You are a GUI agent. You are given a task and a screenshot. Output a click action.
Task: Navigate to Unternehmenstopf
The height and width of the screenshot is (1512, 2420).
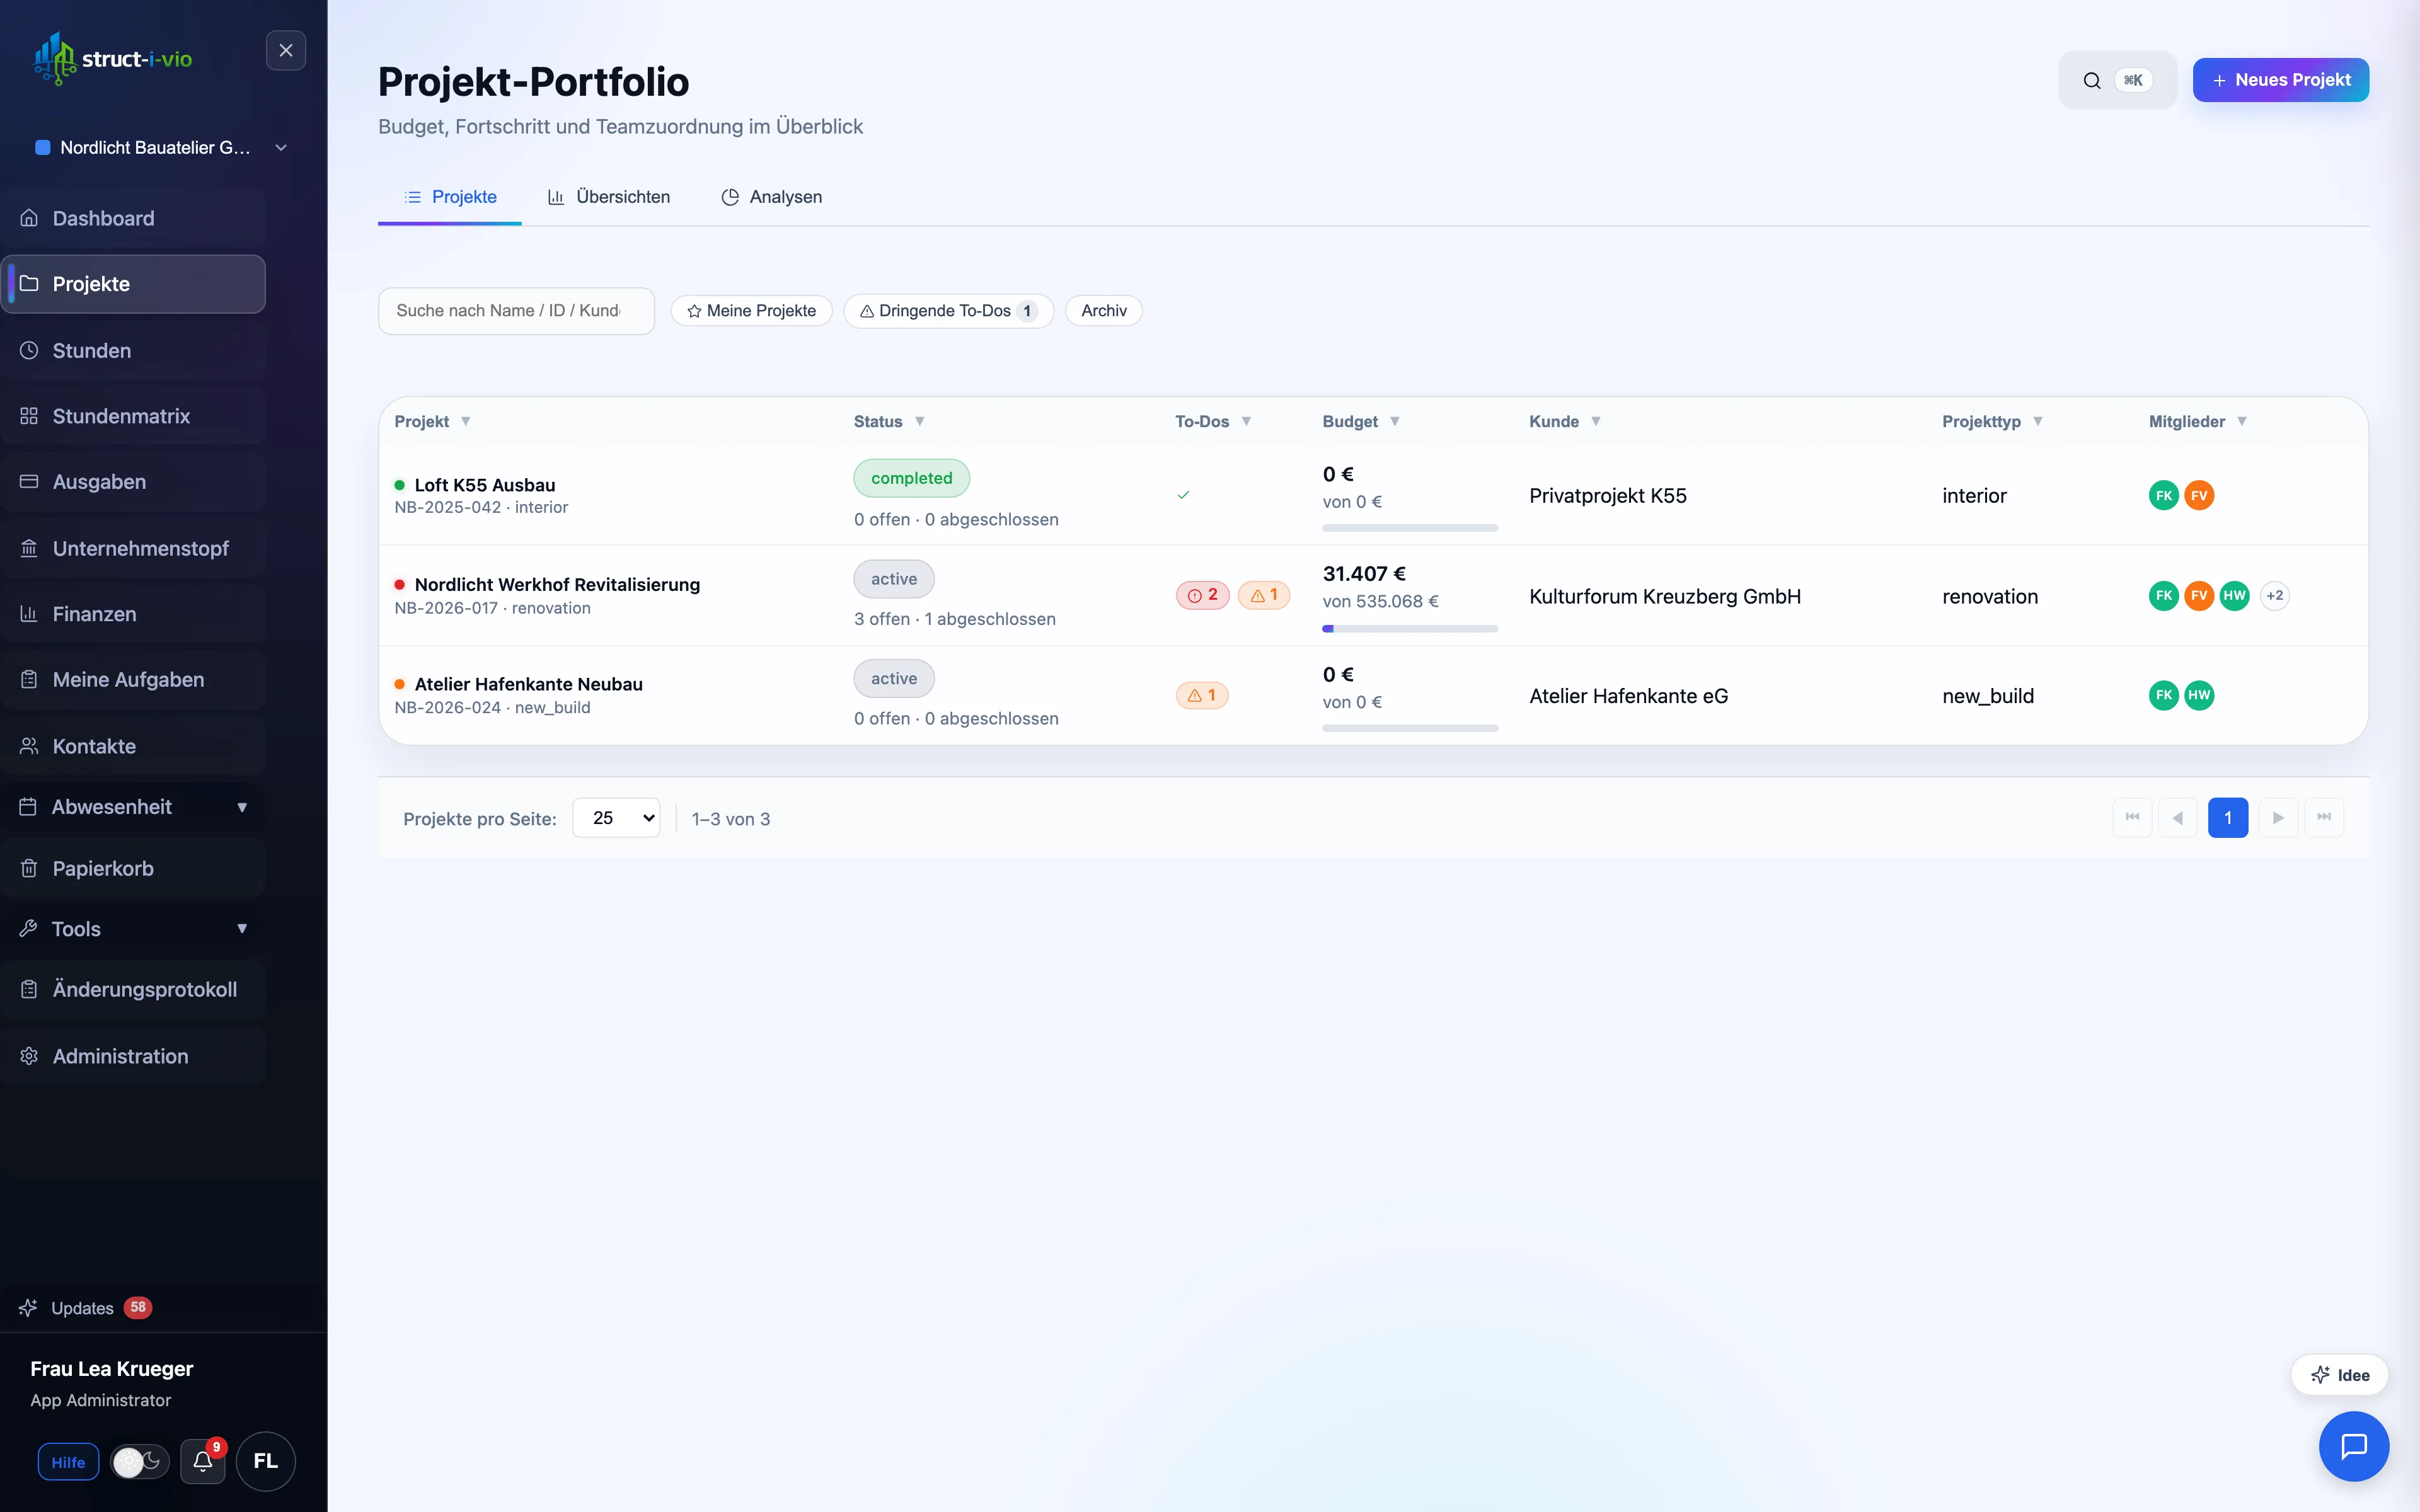[x=134, y=548]
